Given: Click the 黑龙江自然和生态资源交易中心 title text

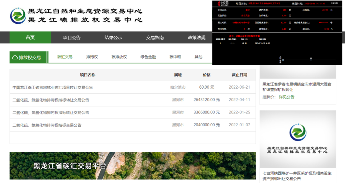Looking at the screenshot, I should click(x=85, y=11).
